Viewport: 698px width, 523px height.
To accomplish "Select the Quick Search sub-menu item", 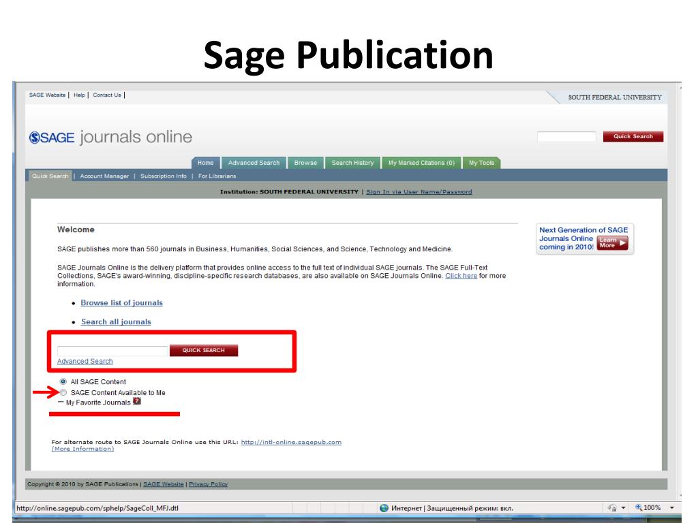I will tap(50, 176).
